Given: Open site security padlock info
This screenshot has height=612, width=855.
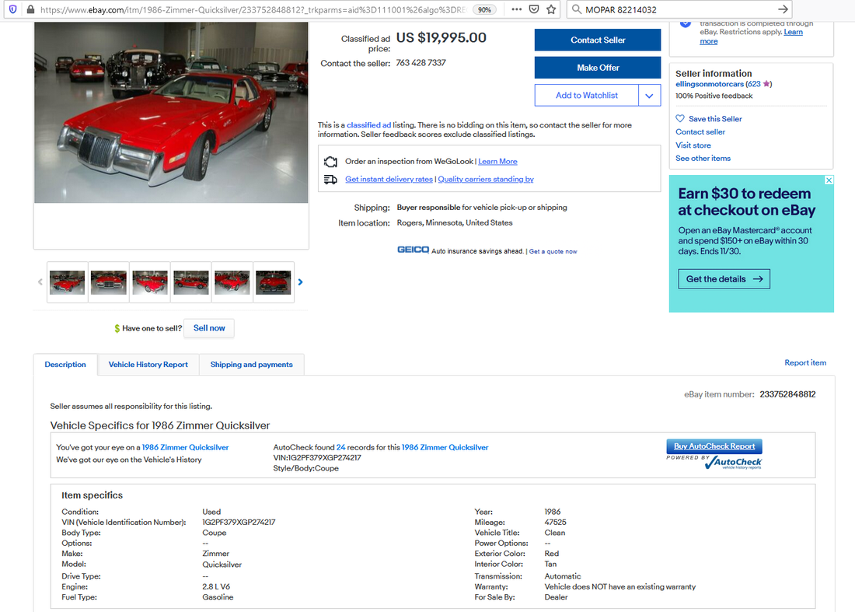Looking at the screenshot, I should (30, 9).
